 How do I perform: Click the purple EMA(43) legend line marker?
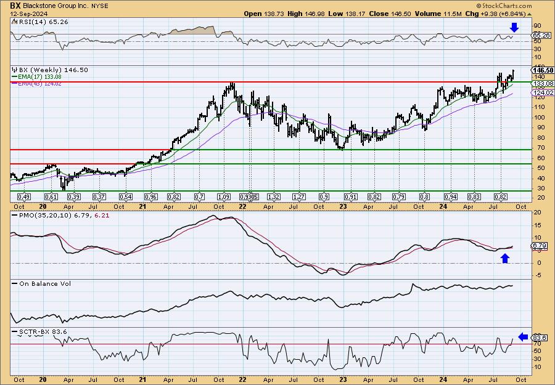coord(14,83)
